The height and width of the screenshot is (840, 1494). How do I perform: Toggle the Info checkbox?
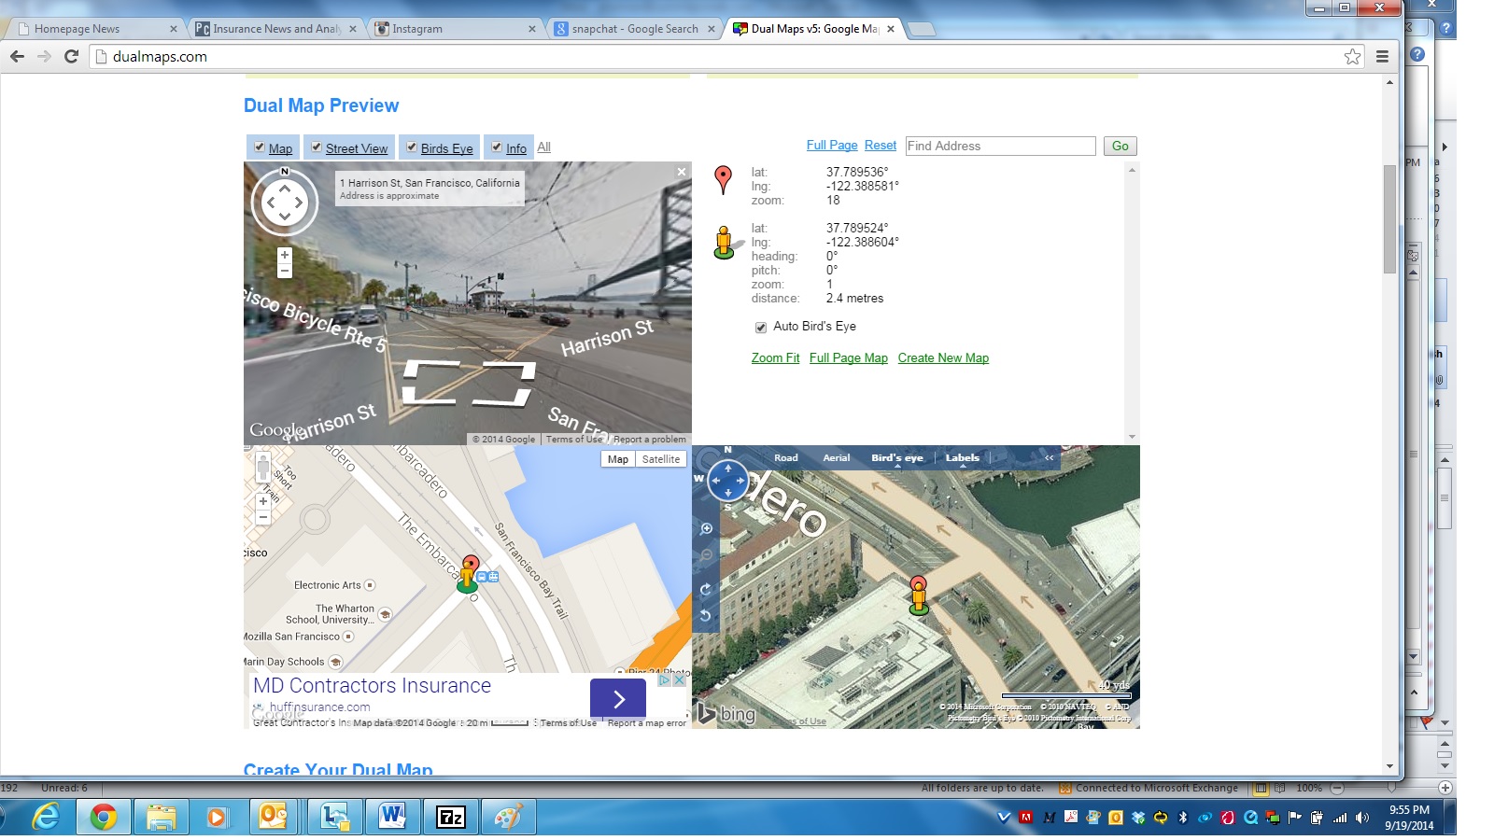point(497,147)
